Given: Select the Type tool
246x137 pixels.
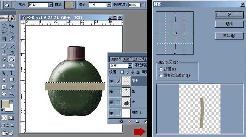Looking at the screenshot, I should 12,73.
